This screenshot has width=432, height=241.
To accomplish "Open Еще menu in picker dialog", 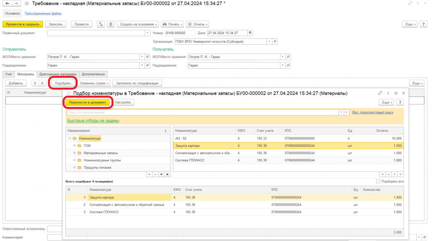I will pos(386,102).
